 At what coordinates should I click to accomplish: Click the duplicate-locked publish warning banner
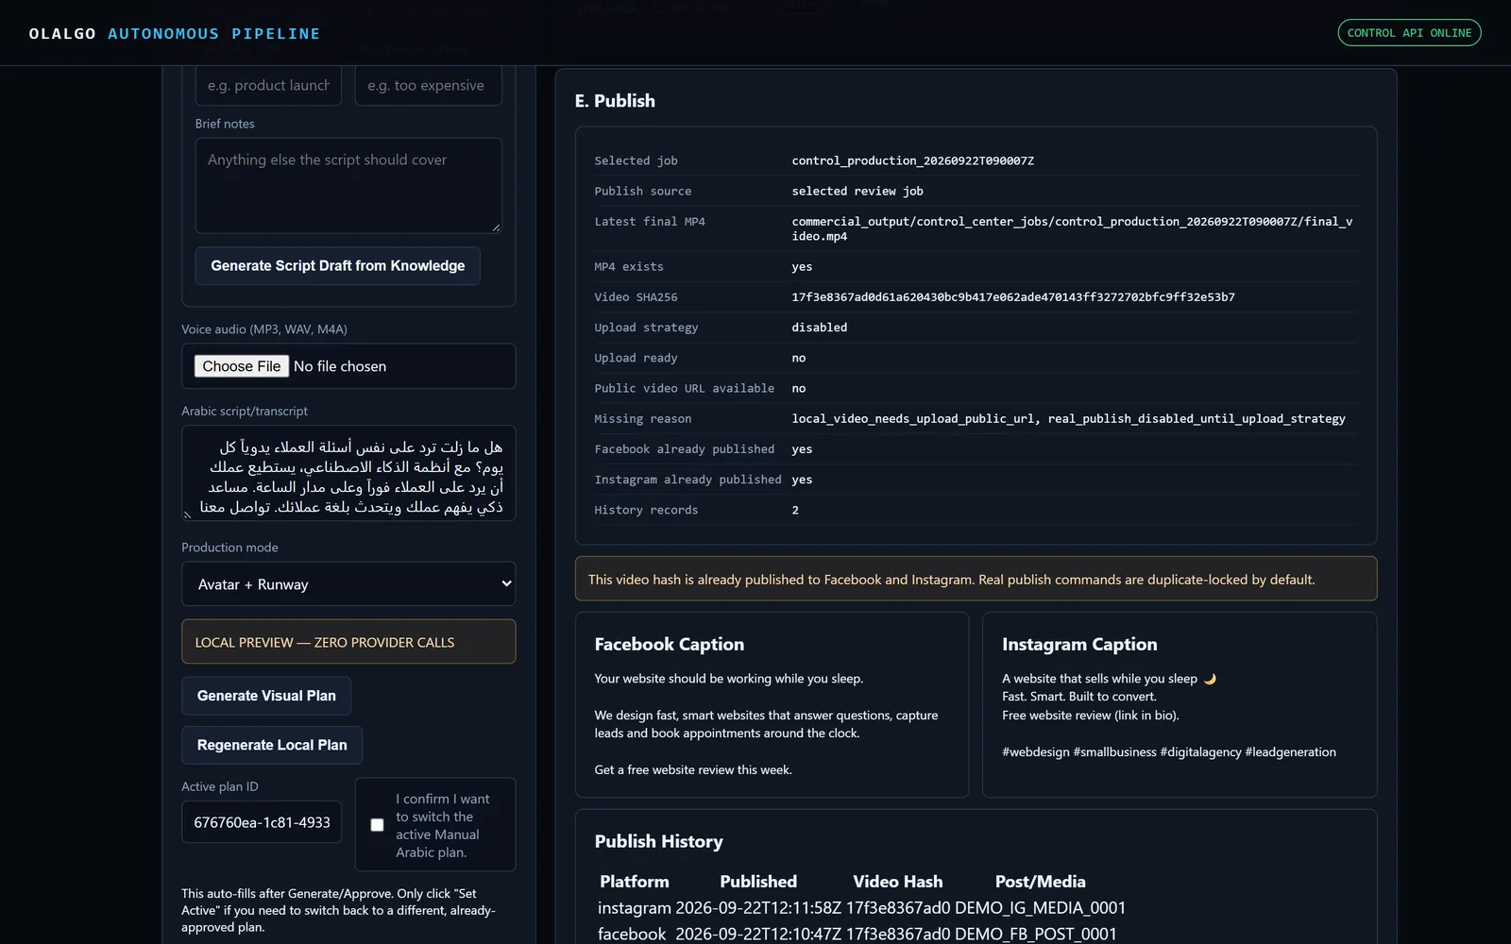tap(976, 579)
